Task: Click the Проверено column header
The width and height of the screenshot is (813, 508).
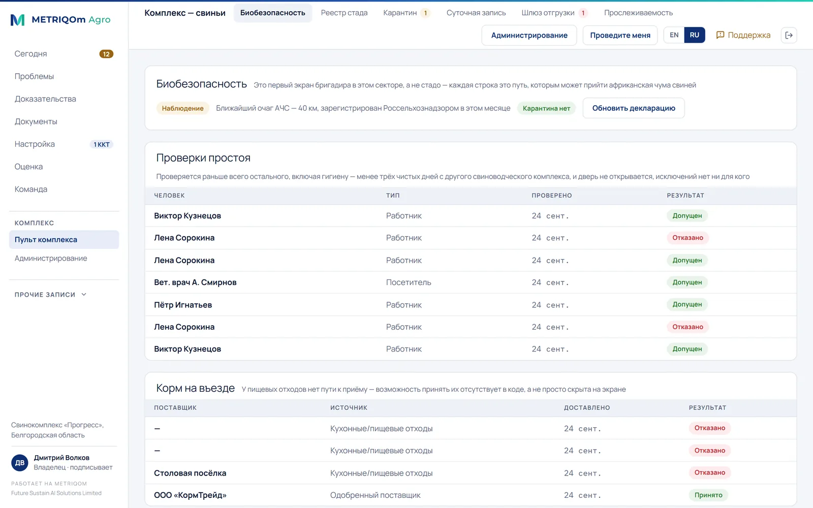Action: (552, 196)
